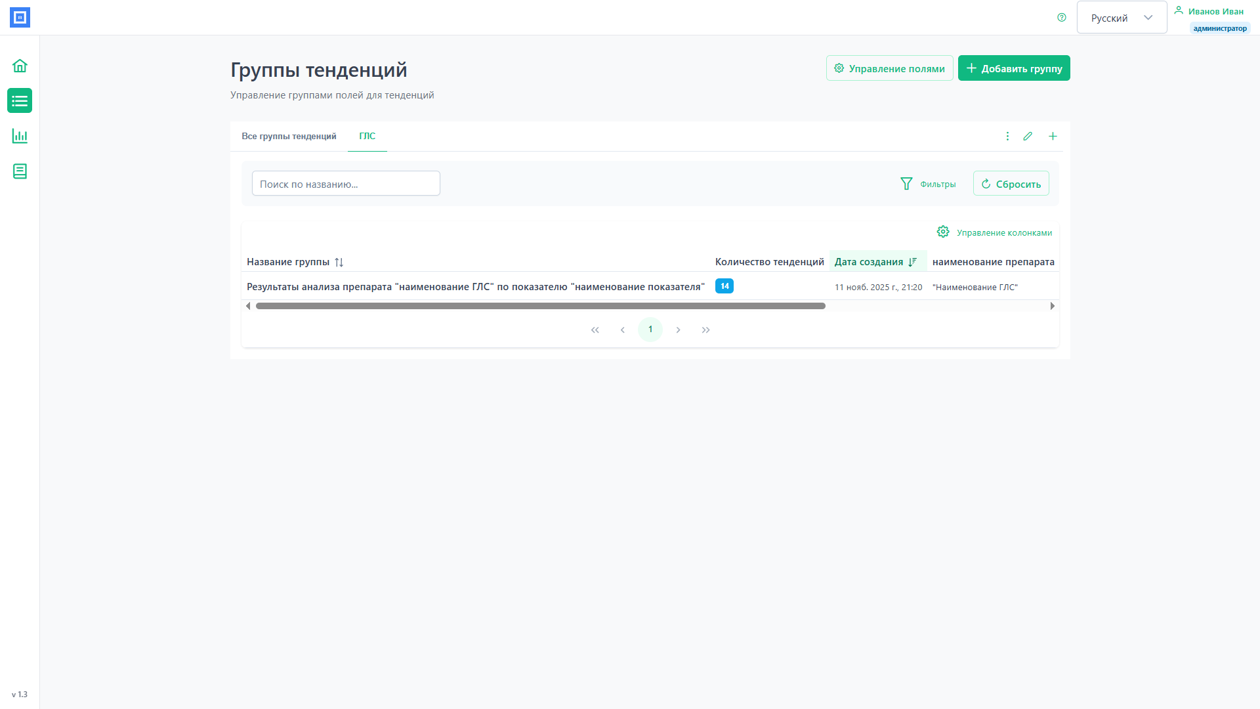Click the application logo in the top corner
Image resolution: width=1260 pixels, height=709 pixels.
pyautogui.click(x=20, y=18)
